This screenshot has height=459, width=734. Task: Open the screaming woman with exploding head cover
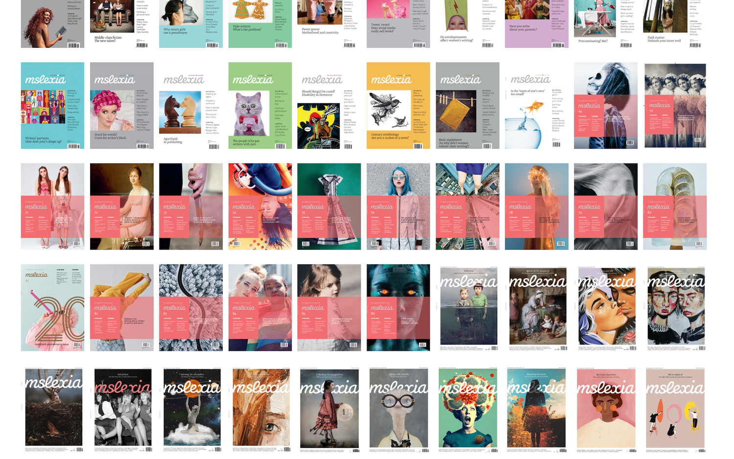(x=467, y=409)
